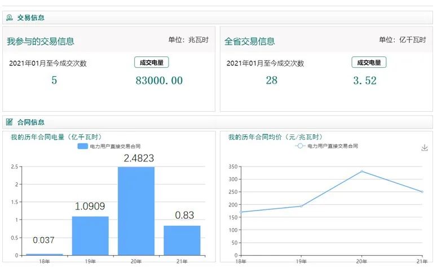Click the 我的历年合同均价（元/兆瓦时）chart title
The image size is (437, 267).
(276, 137)
